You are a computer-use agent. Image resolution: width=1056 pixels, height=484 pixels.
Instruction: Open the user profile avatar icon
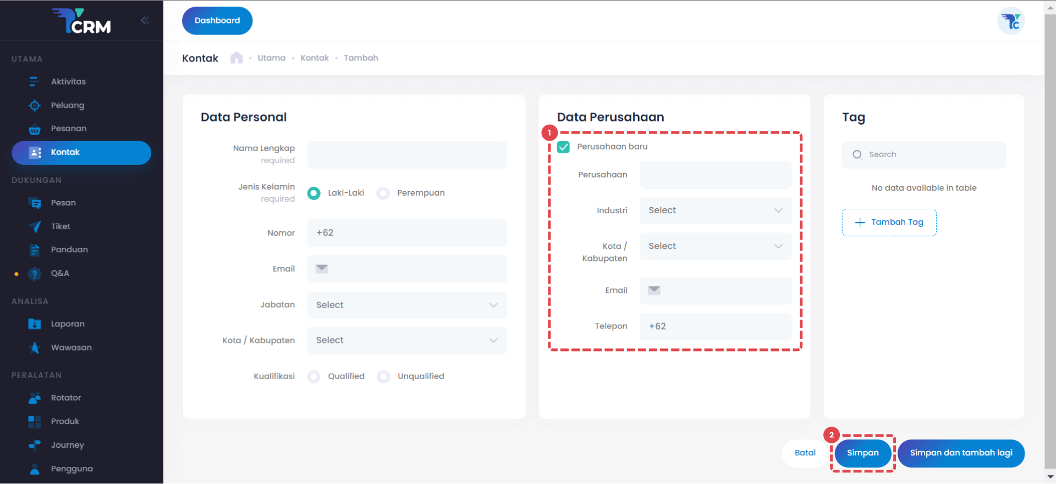click(x=1010, y=21)
